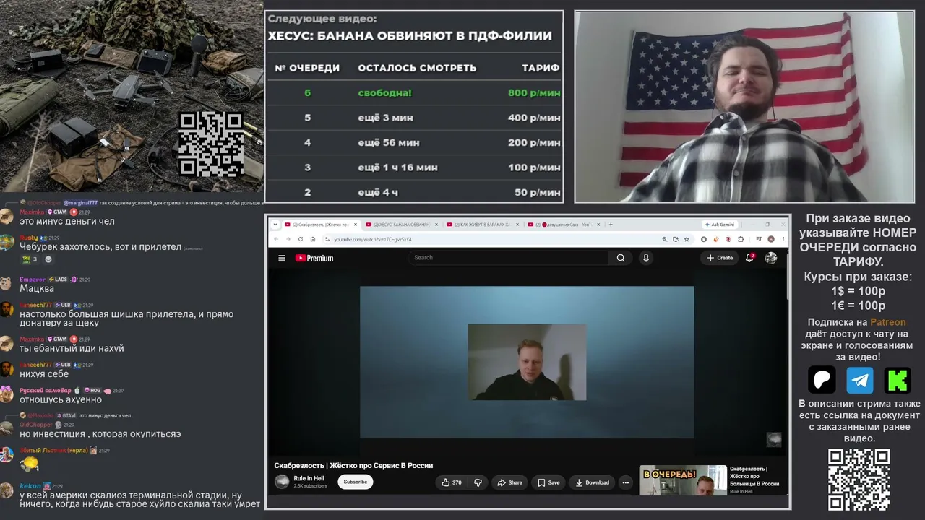The width and height of the screenshot is (925, 520).
Task: Click the Rule In Hell channel name
Action: coord(309,478)
